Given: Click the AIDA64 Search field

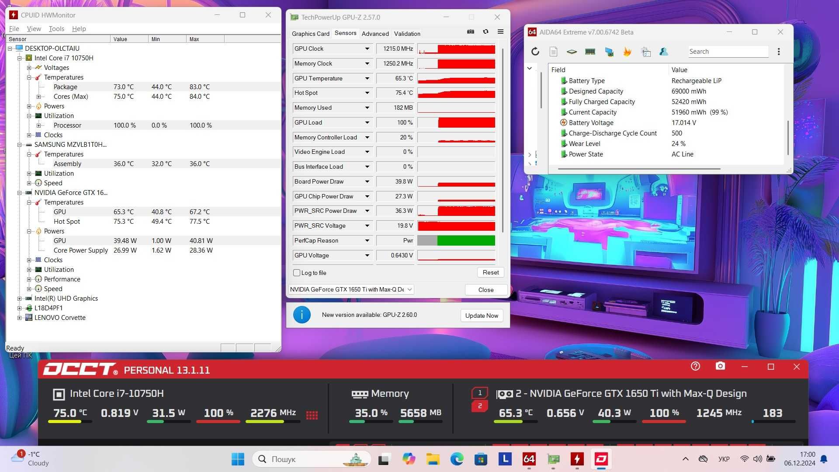Looking at the screenshot, I should (728, 52).
